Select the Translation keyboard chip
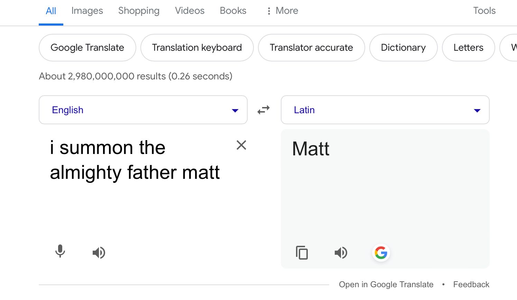This screenshot has width=517, height=300. click(197, 48)
